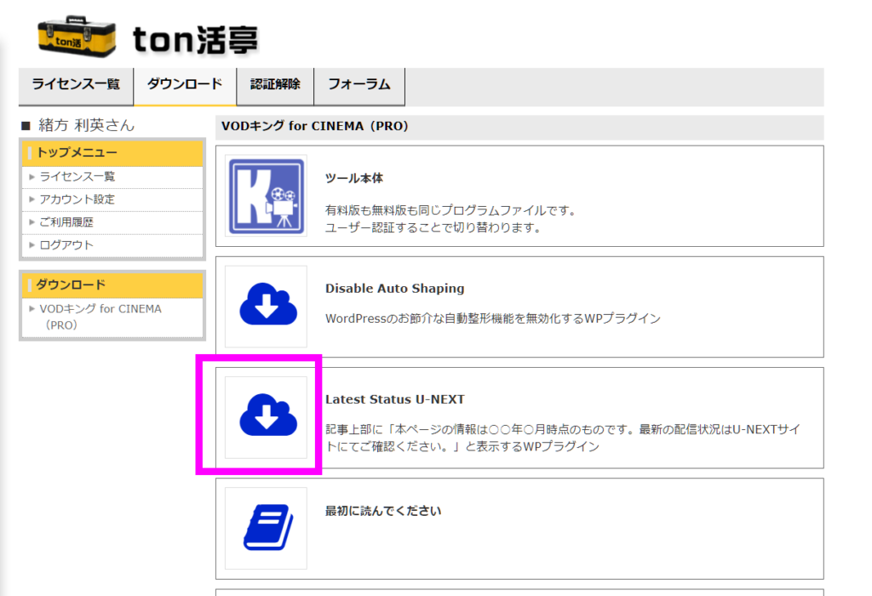View ご利用履歴 in the sidebar menu

click(x=66, y=222)
